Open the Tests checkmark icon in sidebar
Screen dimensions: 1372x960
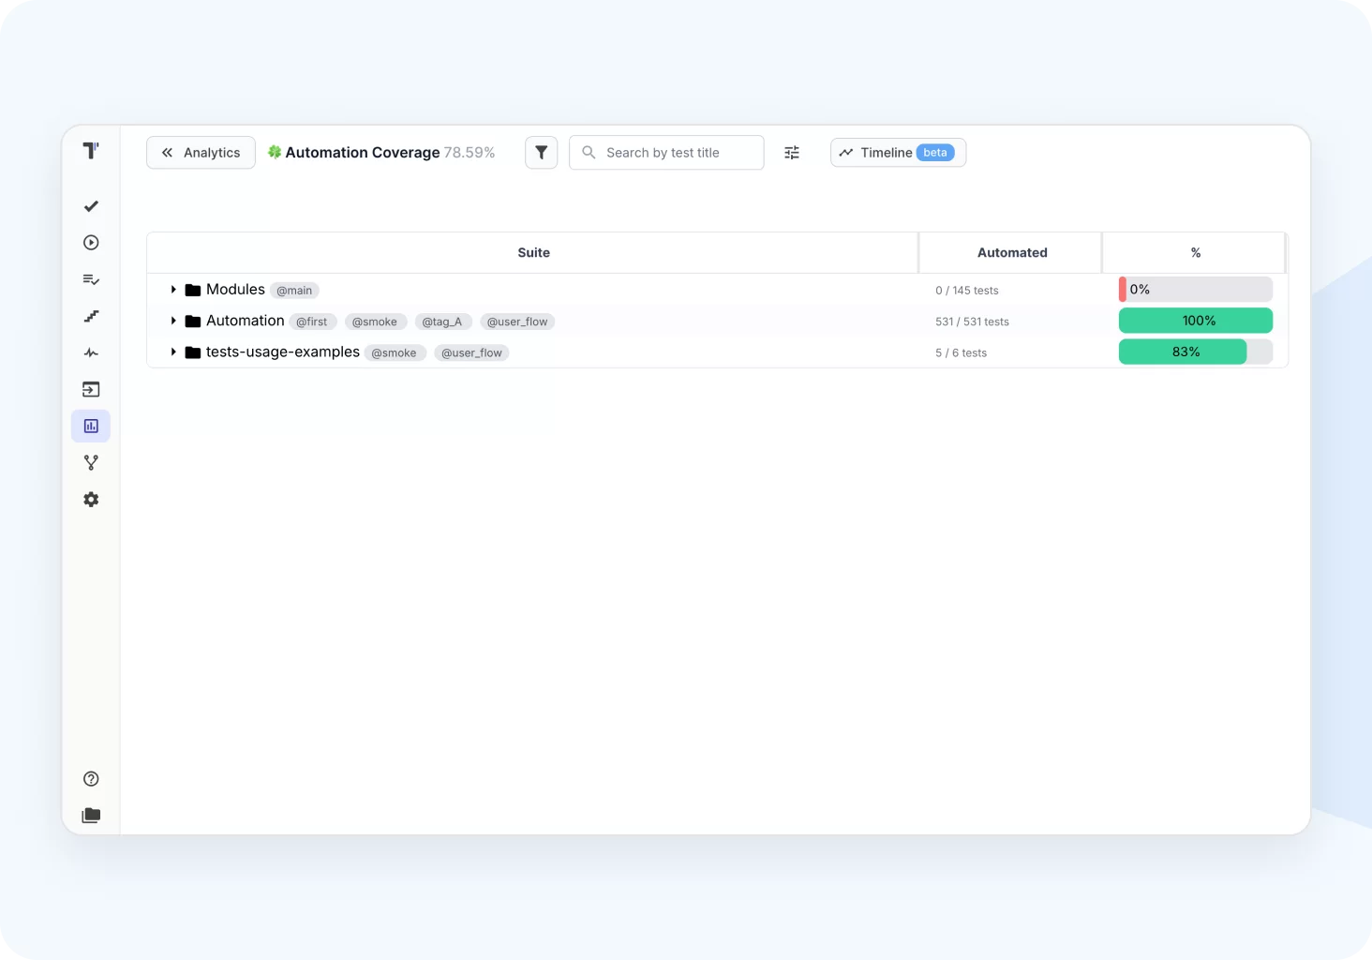coord(91,206)
